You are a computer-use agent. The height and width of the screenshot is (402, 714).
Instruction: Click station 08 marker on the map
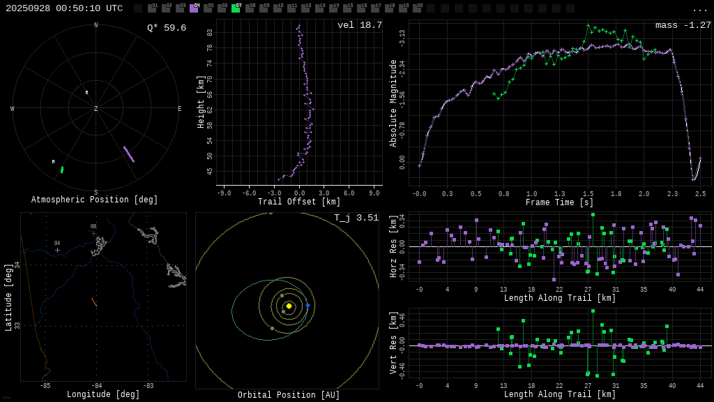coord(93,233)
